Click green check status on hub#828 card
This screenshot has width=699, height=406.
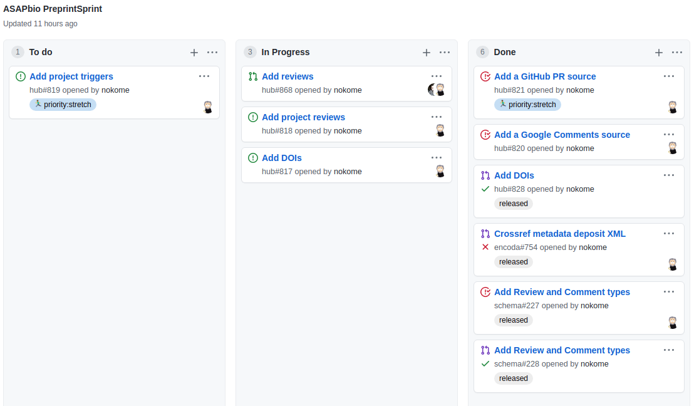[485, 189]
